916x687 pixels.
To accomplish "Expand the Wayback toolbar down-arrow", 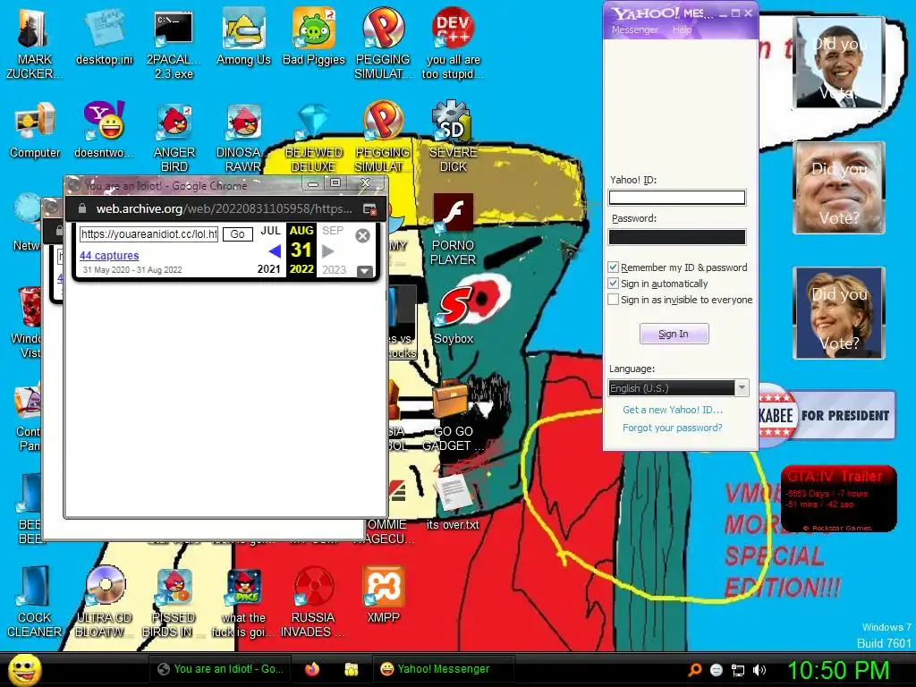I will coord(365,271).
